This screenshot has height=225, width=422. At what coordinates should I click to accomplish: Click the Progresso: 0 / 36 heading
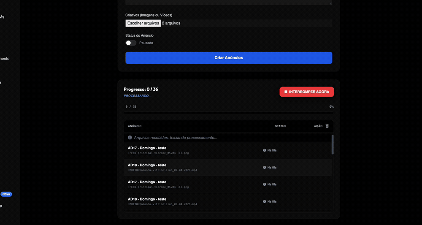(x=141, y=89)
